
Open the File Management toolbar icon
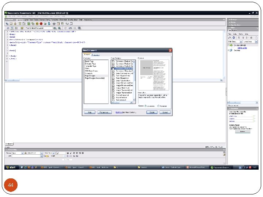coord(55,28)
